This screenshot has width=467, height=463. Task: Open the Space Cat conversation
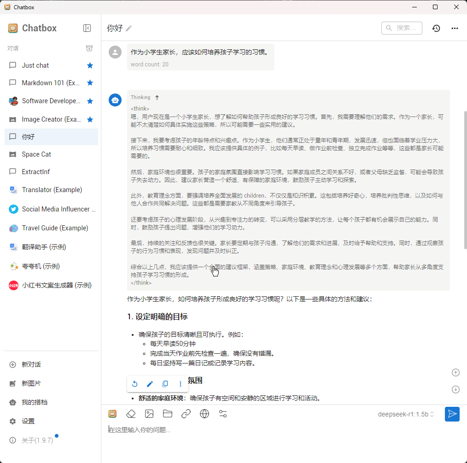(51, 154)
